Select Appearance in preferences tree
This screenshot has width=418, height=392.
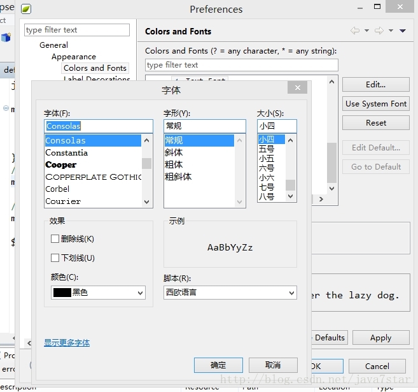pyautogui.click(x=74, y=57)
